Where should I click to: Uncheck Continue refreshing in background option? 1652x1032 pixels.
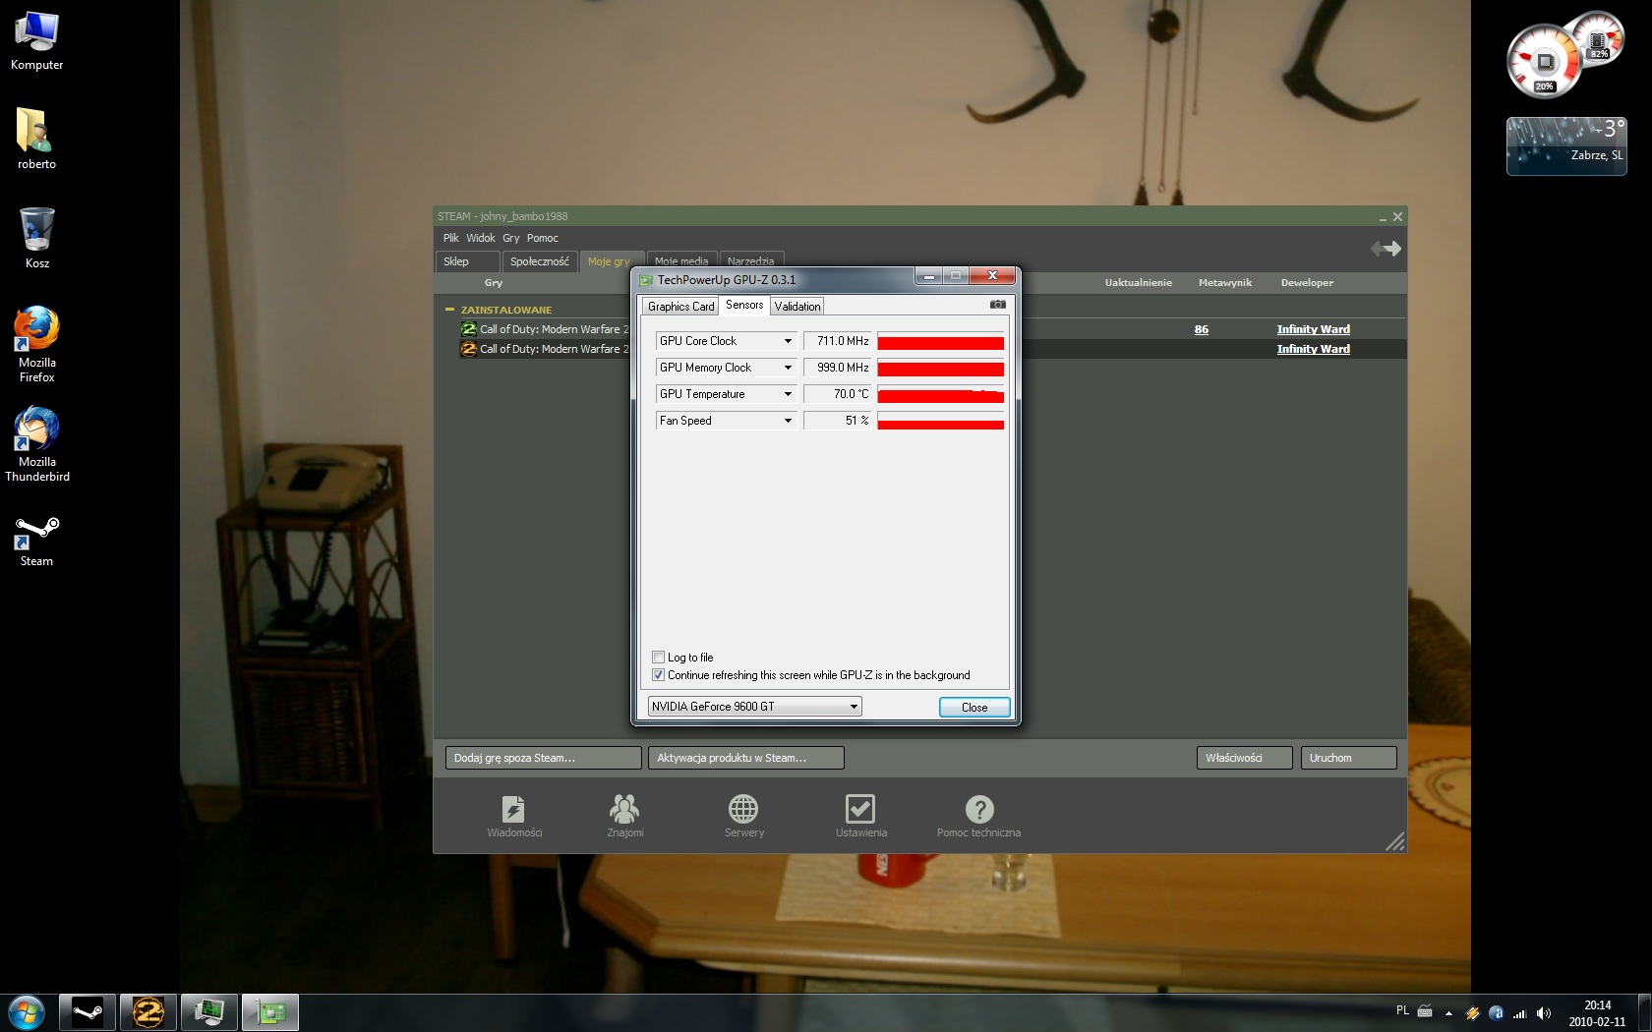point(659,675)
